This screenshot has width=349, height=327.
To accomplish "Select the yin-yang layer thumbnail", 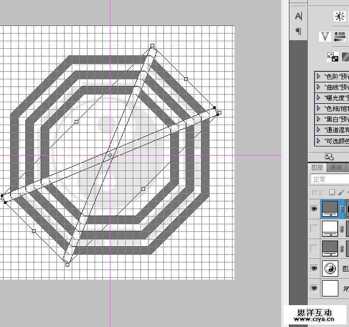I will pos(331,268).
